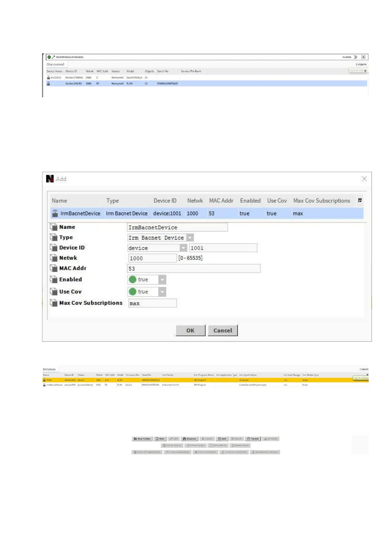Image resolution: width=391 pixels, height=554 pixels.
Task: Dismiss the Bacnet Discover Devices job
Action: click(x=363, y=57)
